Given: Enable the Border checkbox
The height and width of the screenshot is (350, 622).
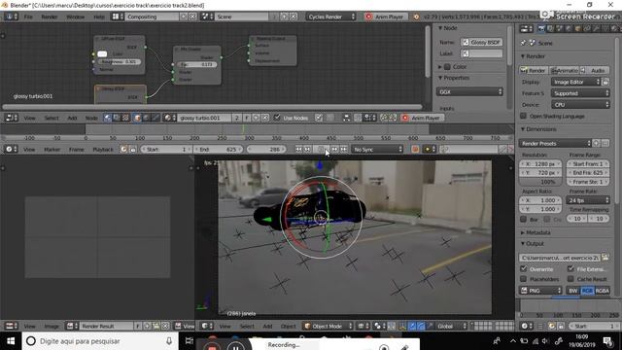Looking at the screenshot, I should pos(524,219).
